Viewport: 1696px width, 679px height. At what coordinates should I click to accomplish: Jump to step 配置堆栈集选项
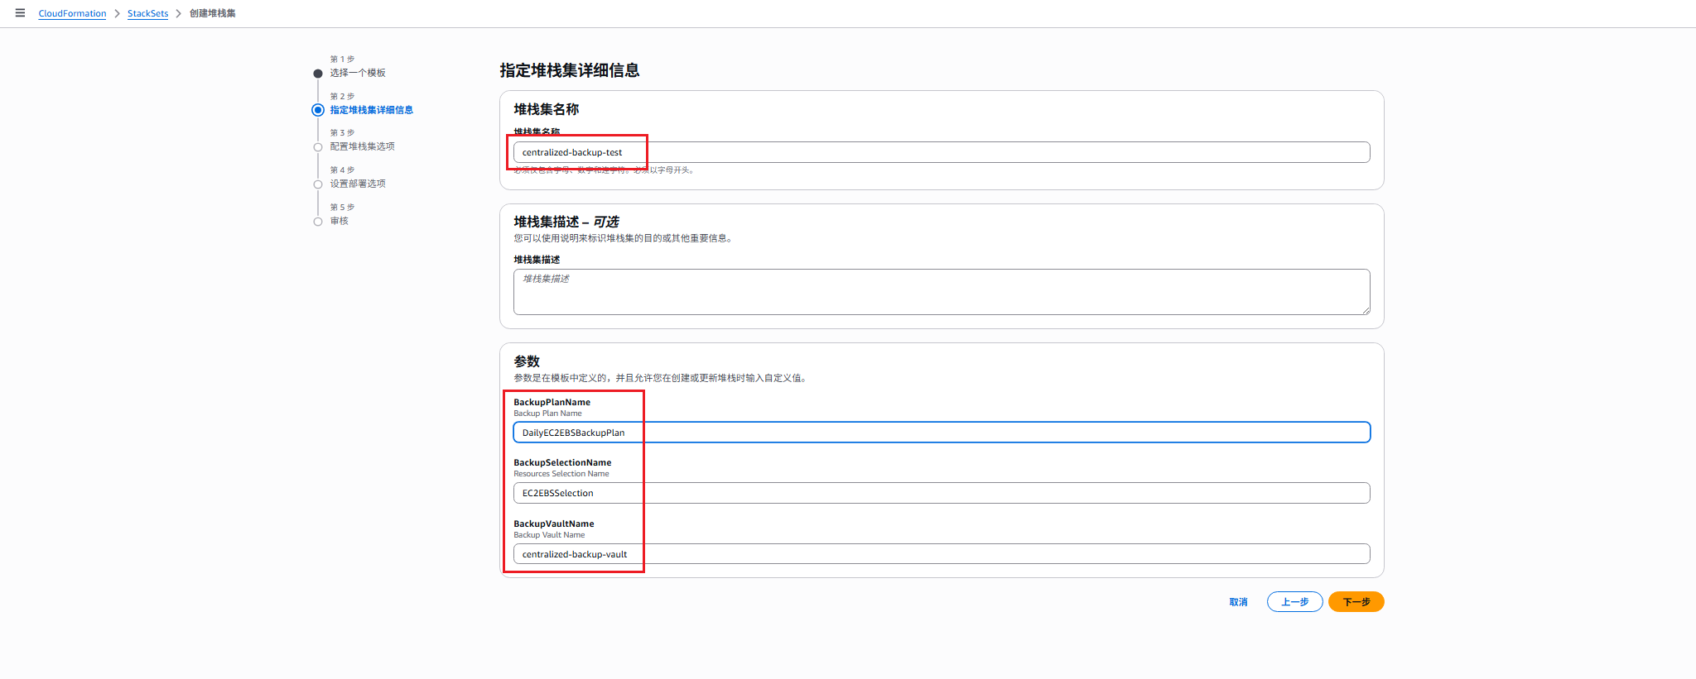[x=362, y=146]
